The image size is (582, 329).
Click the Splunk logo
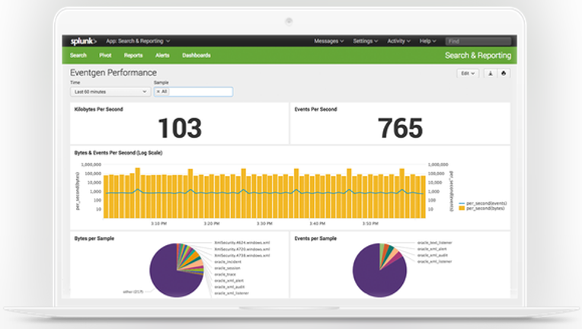tap(84, 41)
